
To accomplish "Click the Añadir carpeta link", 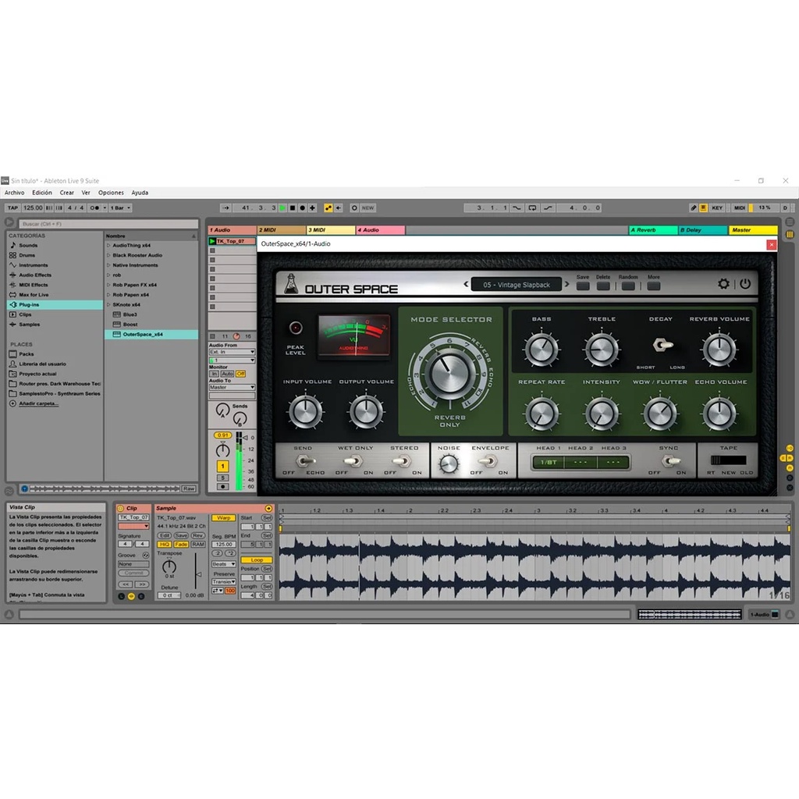I will 39,403.
